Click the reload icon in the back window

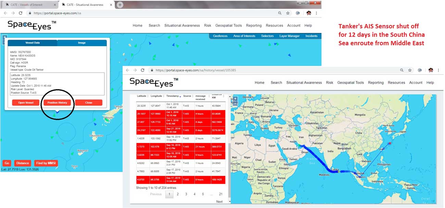click(21, 13)
